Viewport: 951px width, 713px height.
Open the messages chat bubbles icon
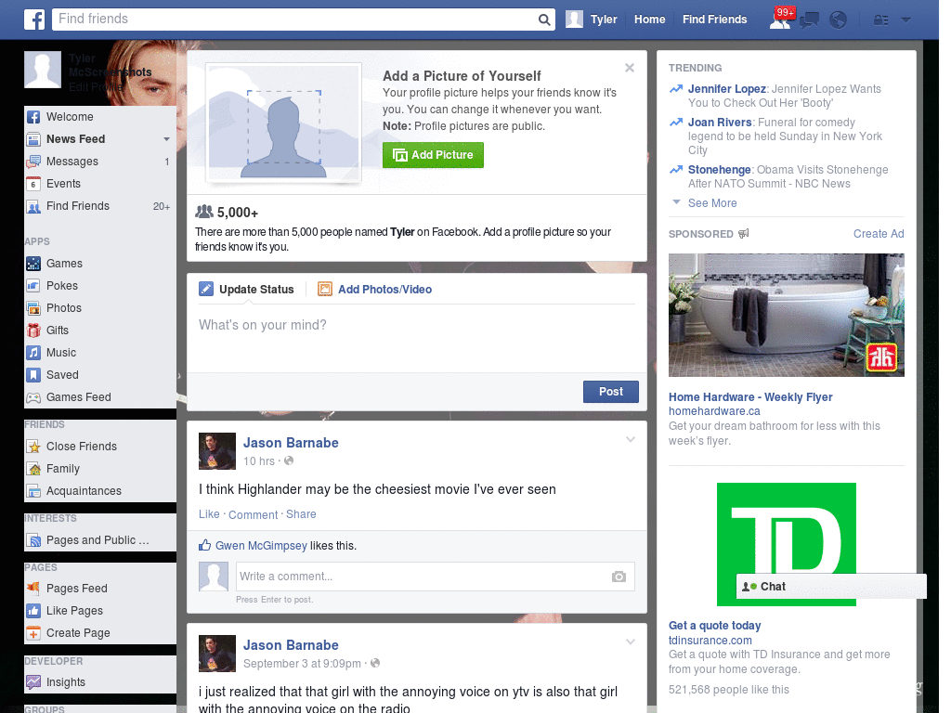click(x=809, y=20)
